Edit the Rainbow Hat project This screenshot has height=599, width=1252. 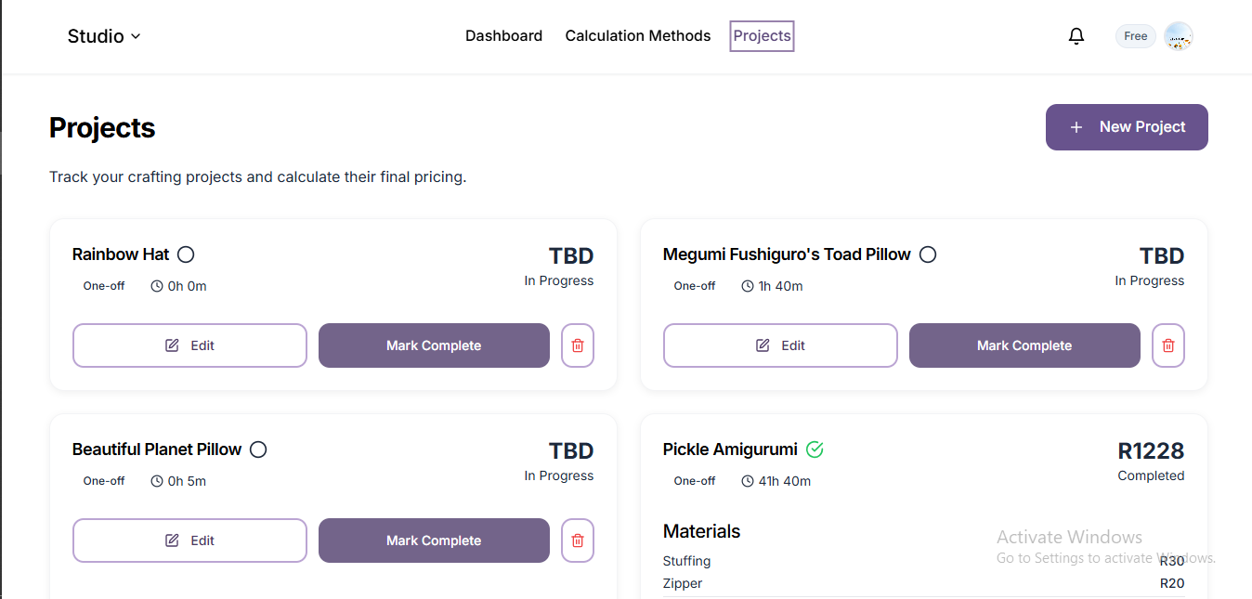189,345
